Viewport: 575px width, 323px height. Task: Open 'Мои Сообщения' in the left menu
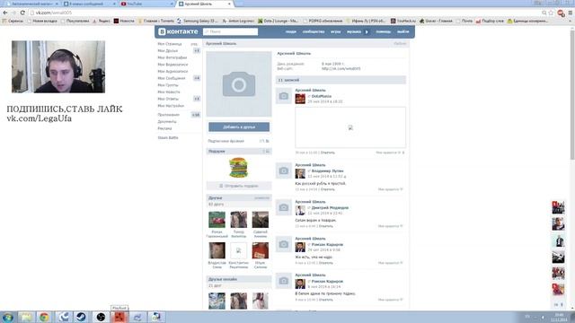[x=172, y=78]
